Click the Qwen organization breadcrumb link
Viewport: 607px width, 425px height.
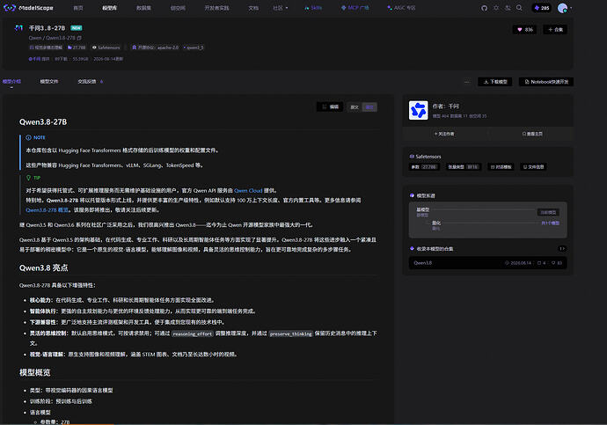pos(34,38)
